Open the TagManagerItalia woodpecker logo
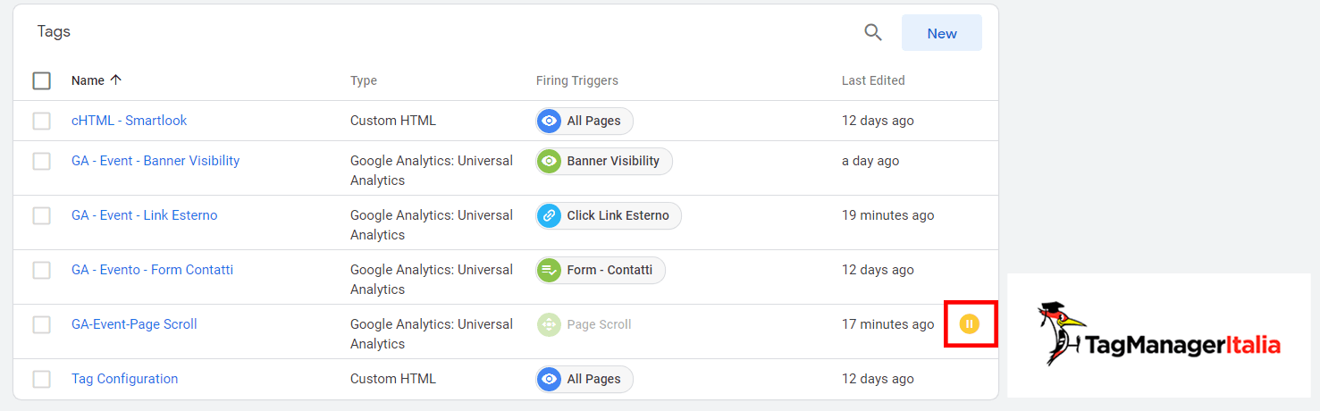The height and width of the screenshot is (411, 1320). [1159, 335]
